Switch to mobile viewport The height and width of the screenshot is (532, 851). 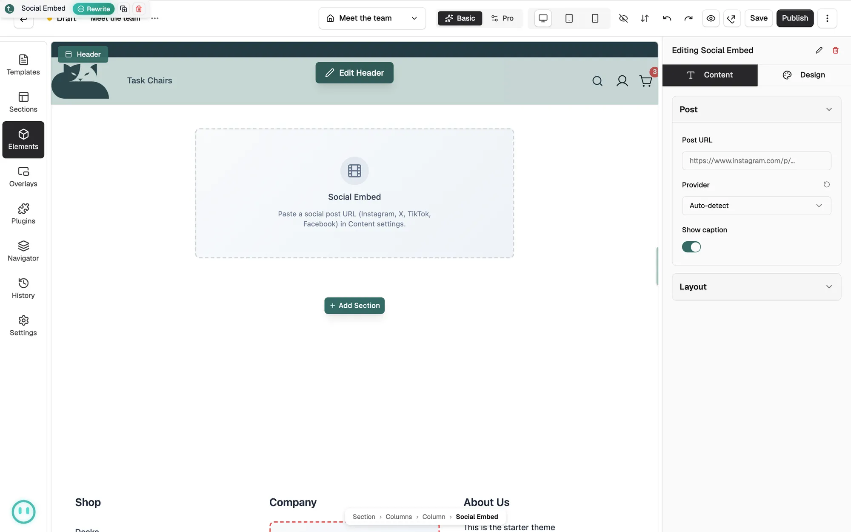click(x=595, y=18)
